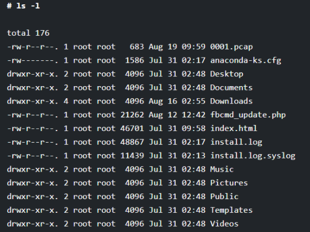Click the 'Aug 19 09:59' timestamp
Screen dimensions: 310x232
177,47
